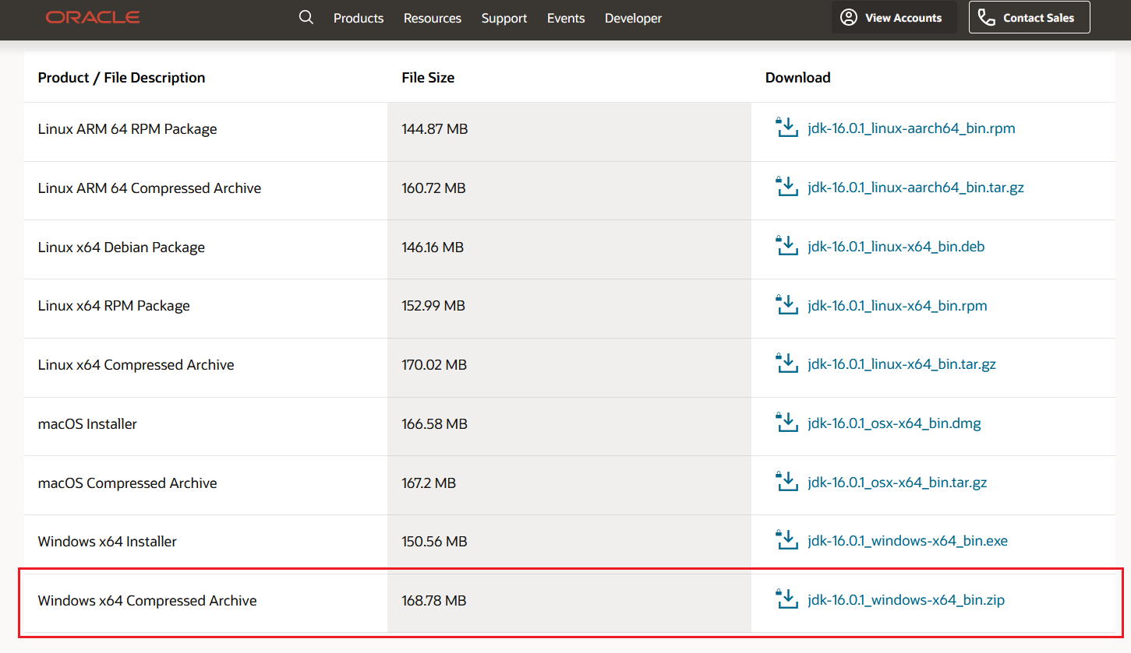This screenshot has height=653, width=1131.
Task: Select 'macOS Installer' text
Action: (87, 424)
